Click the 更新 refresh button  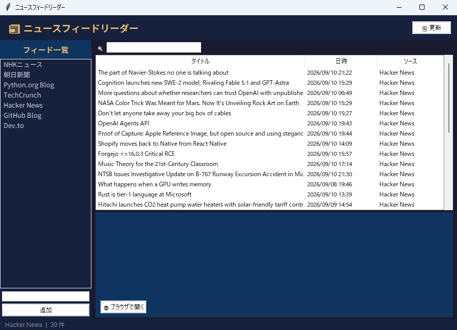tap(431, 28)
